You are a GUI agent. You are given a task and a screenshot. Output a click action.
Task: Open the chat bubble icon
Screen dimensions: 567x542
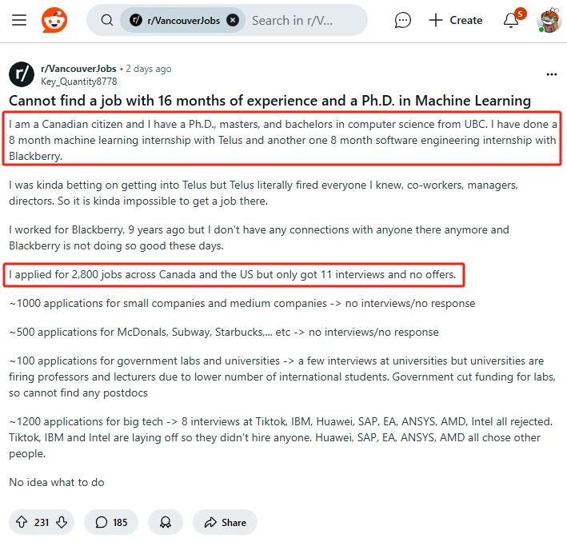pos(402,20)
